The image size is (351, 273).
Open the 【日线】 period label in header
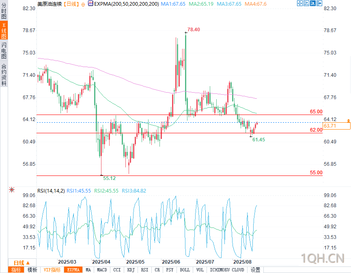click(x=71, y=4)
